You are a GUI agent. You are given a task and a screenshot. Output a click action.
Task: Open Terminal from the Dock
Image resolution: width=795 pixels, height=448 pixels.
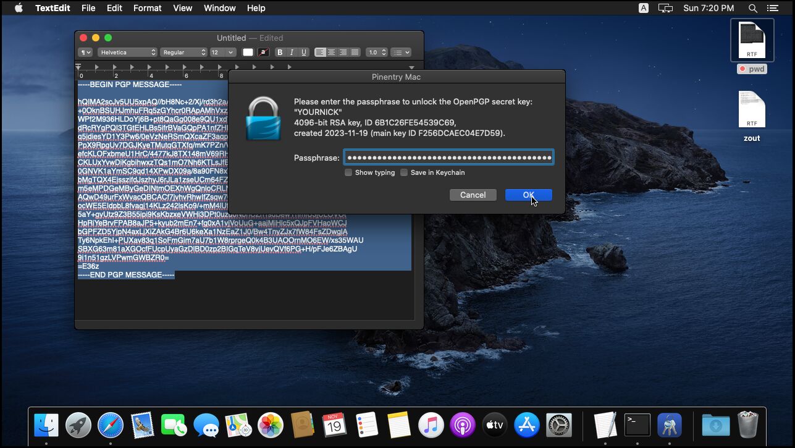637,425
